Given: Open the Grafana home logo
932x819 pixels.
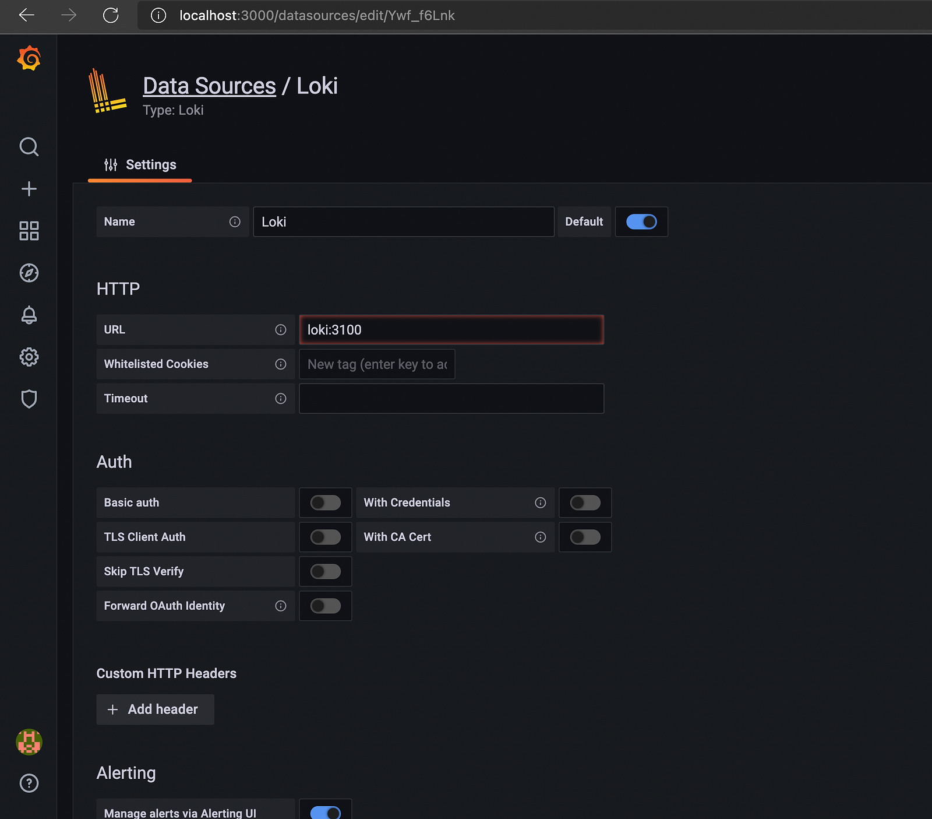Looking at the screenshot, I should click(29, 58).
